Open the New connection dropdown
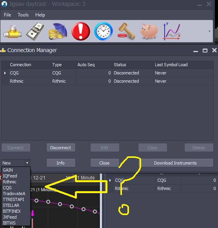Viewport: 218px width, 228px height. [16, 163]
